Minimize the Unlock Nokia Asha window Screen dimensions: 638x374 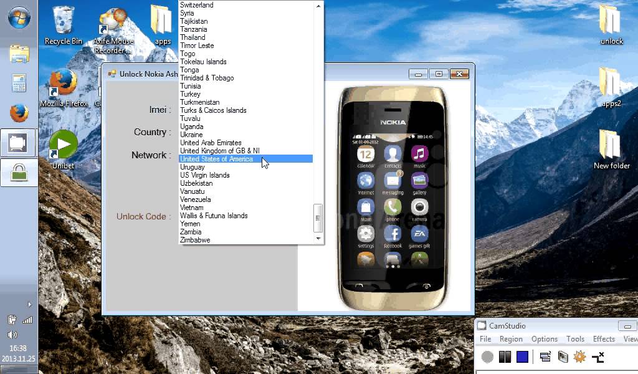click(x=418, y=74)
